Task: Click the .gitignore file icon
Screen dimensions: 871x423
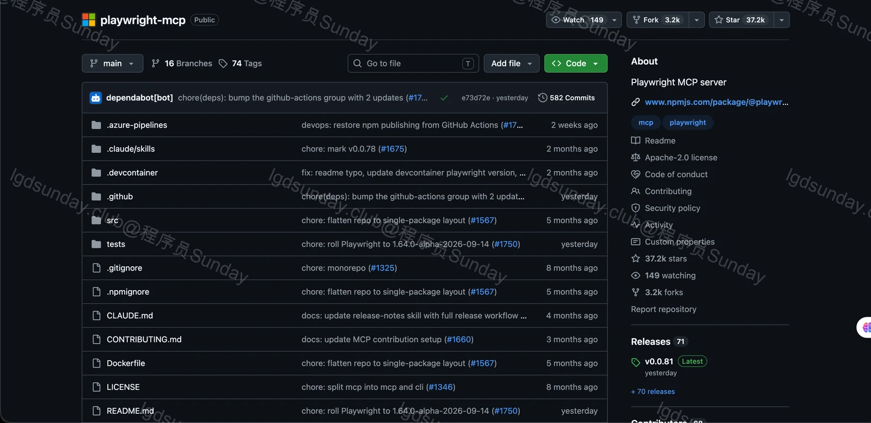Action: pos(96,268)
